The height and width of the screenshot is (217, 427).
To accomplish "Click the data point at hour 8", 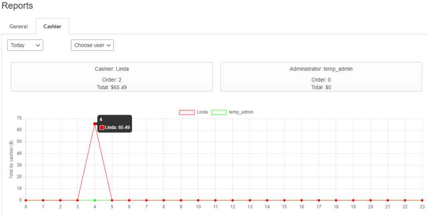I will tap(163, 200).
